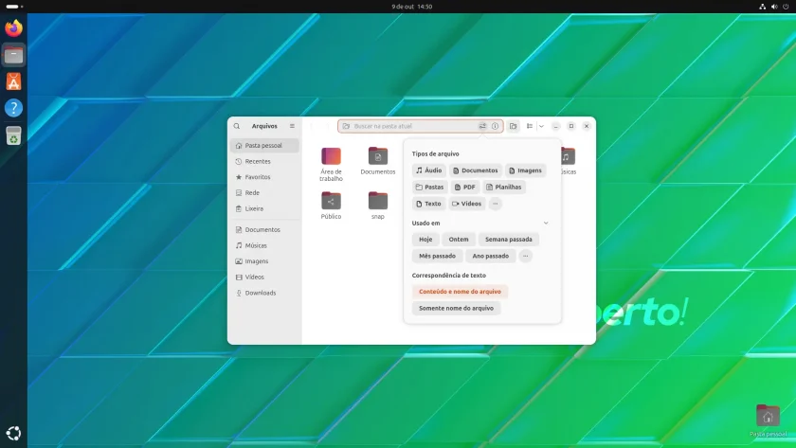Select Downloads in the sidebar
The width and height of the screenshot is (796, 448).
[x=264, y=293]
